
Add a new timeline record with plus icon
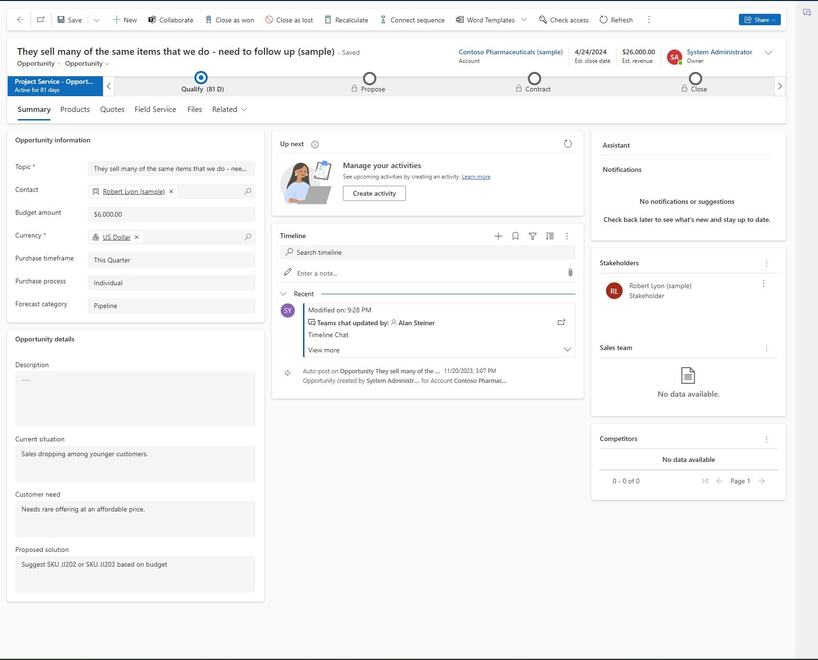point(498,236)
